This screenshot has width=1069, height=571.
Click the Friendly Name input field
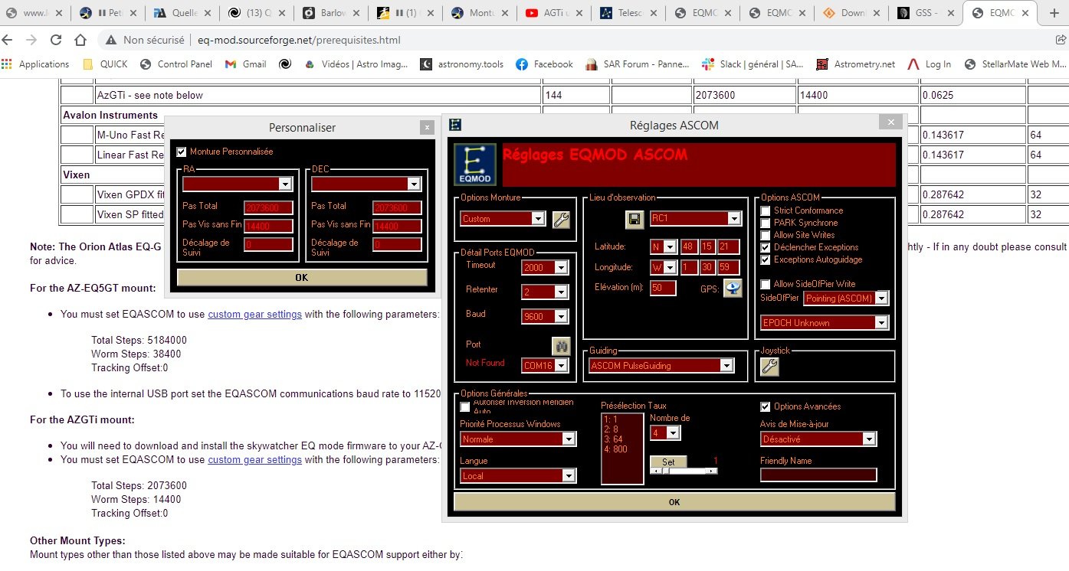[x=818, y=475]
